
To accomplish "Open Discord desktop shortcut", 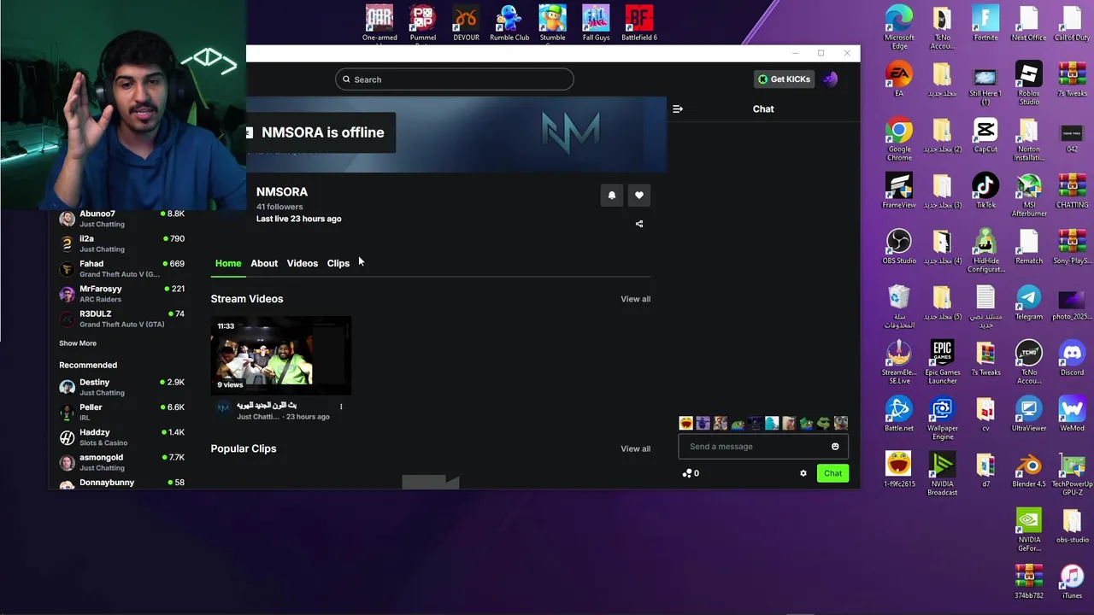I will tap(1072, 359).
